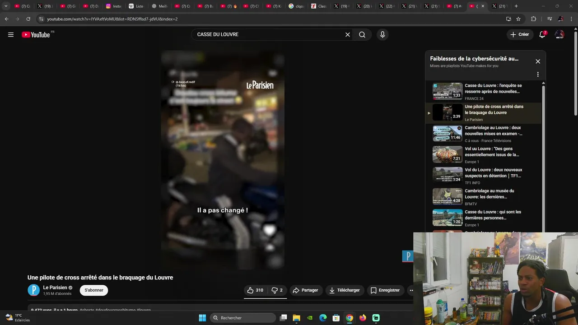Image resolution: width=578 pixels, height=325 pixels.
Task: Open Firefox from the taskbar
Action: 363,318
